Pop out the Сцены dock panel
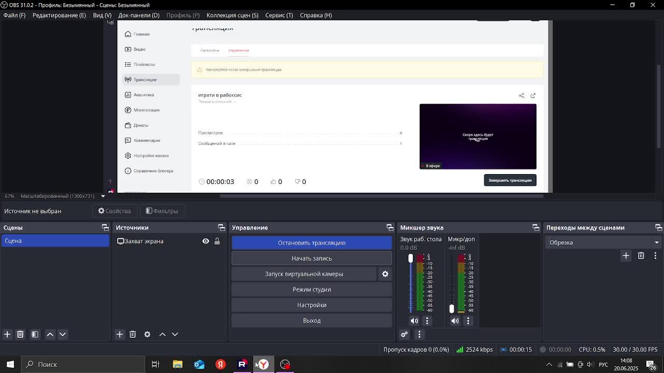Viewport: 664px width, 373px height. pyautogui.click(x=105, y=228)
